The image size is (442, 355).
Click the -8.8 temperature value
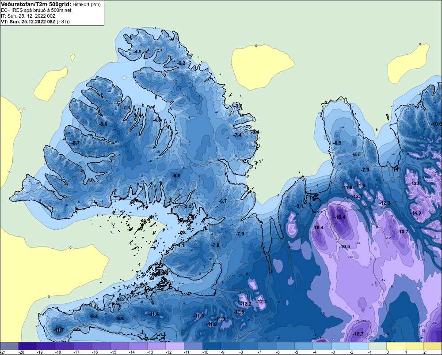103,124
